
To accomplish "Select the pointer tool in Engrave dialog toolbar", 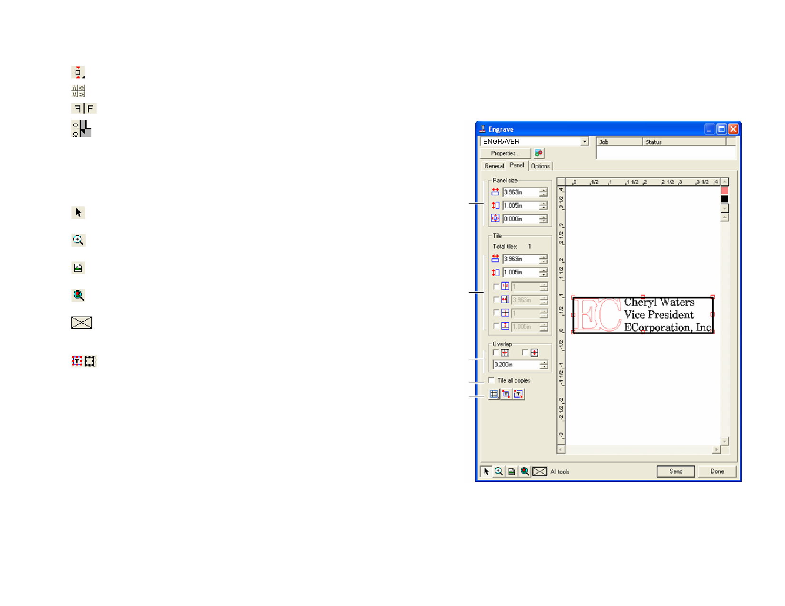I will (x=486, y=471).
